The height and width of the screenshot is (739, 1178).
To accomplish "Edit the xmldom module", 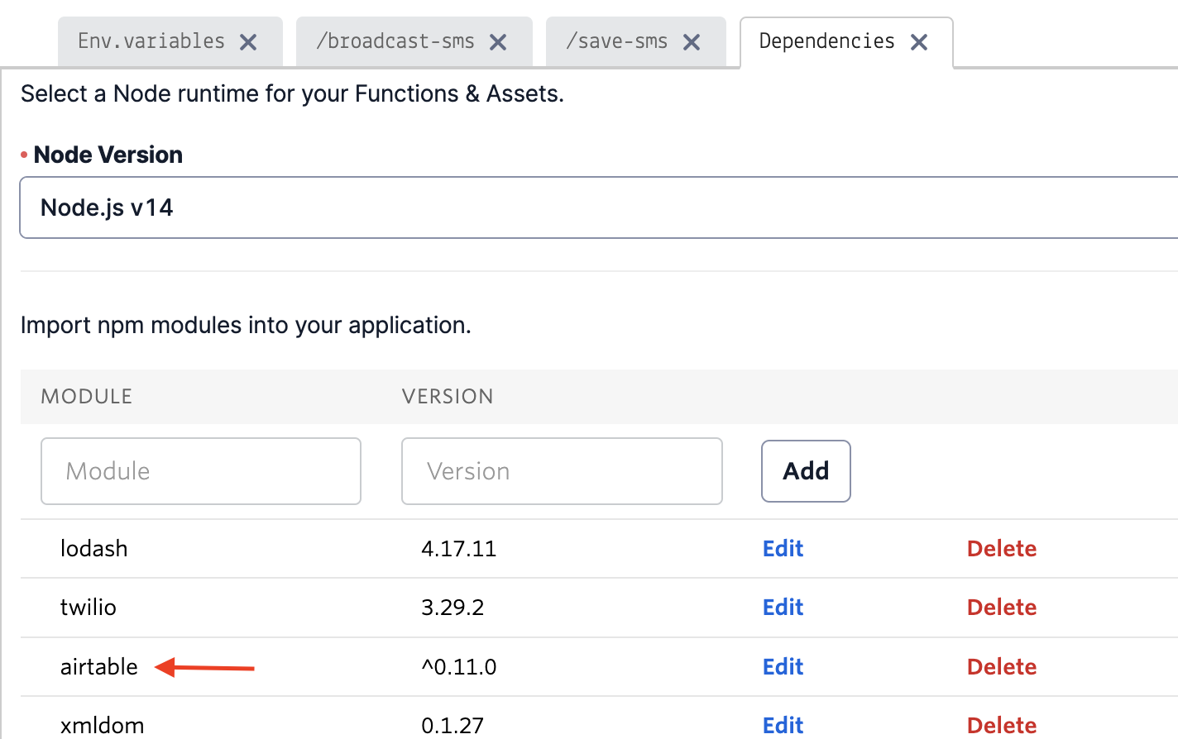I will pyautogui.click(x=783, y=725).
